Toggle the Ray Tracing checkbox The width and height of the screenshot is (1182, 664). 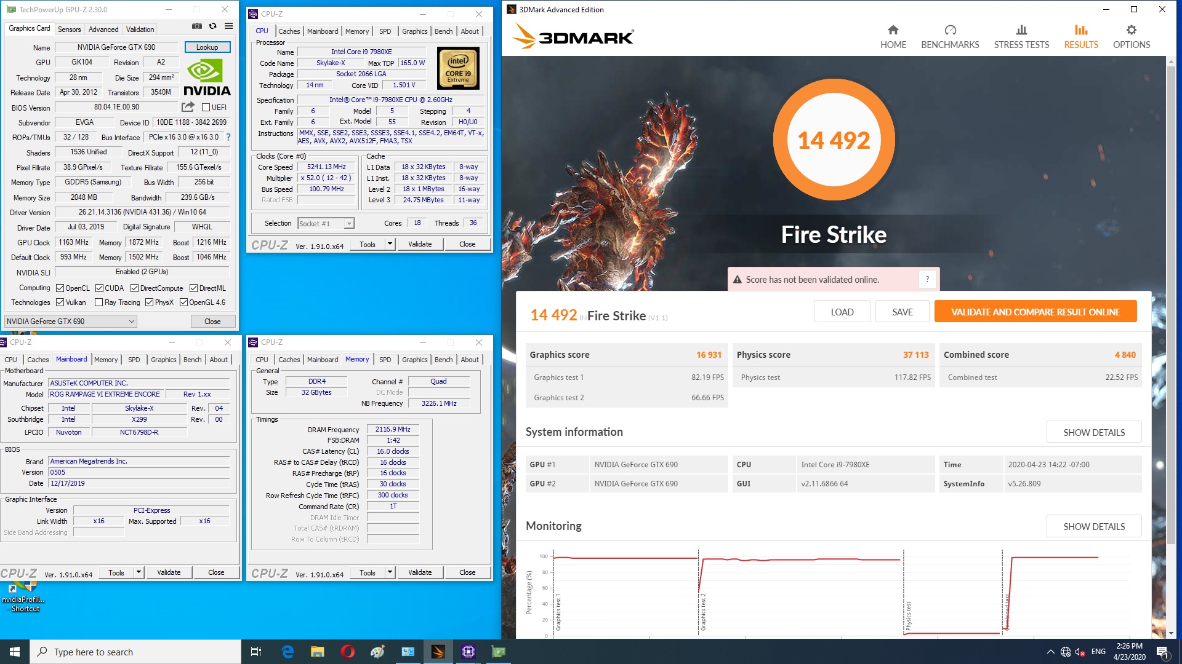98,302
